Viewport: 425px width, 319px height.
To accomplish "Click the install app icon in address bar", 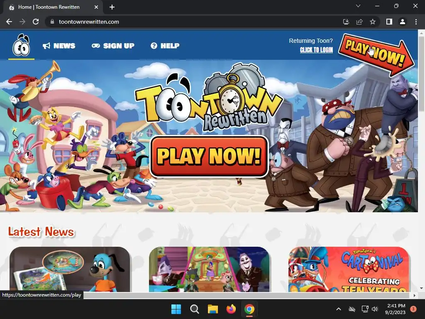I will click(x=346, y=22).
